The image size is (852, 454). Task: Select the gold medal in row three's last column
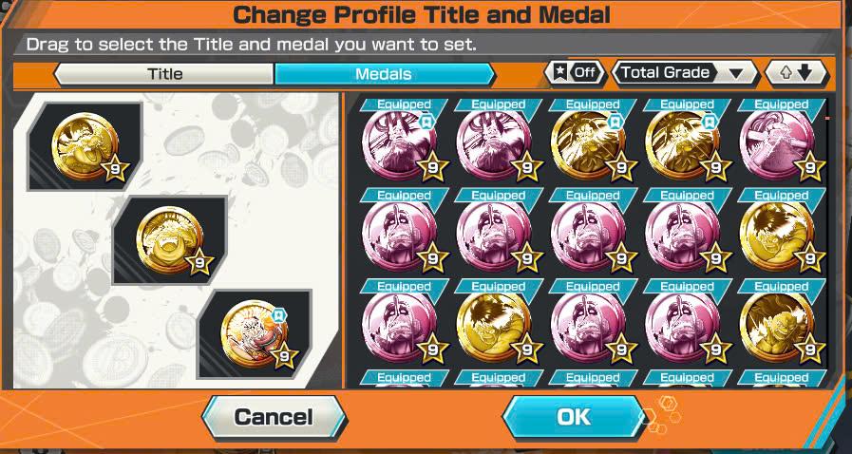(777, 328)
